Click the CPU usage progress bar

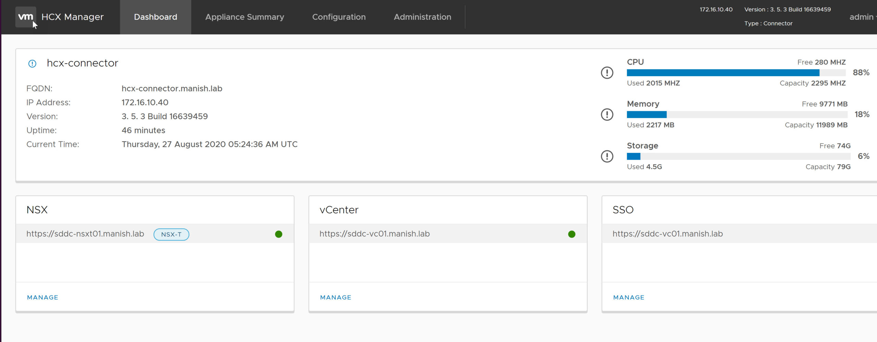736,73
